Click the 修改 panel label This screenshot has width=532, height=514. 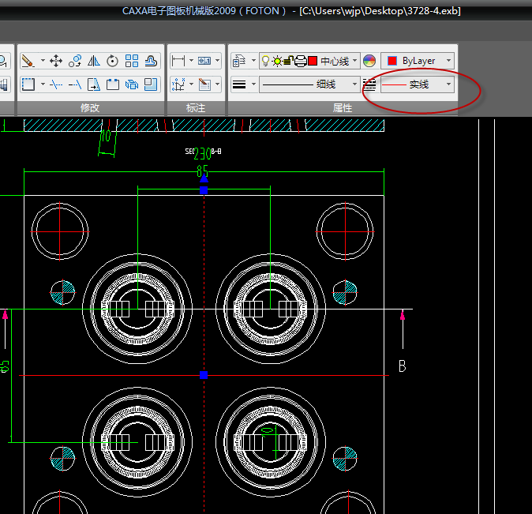tap(90, 107)
